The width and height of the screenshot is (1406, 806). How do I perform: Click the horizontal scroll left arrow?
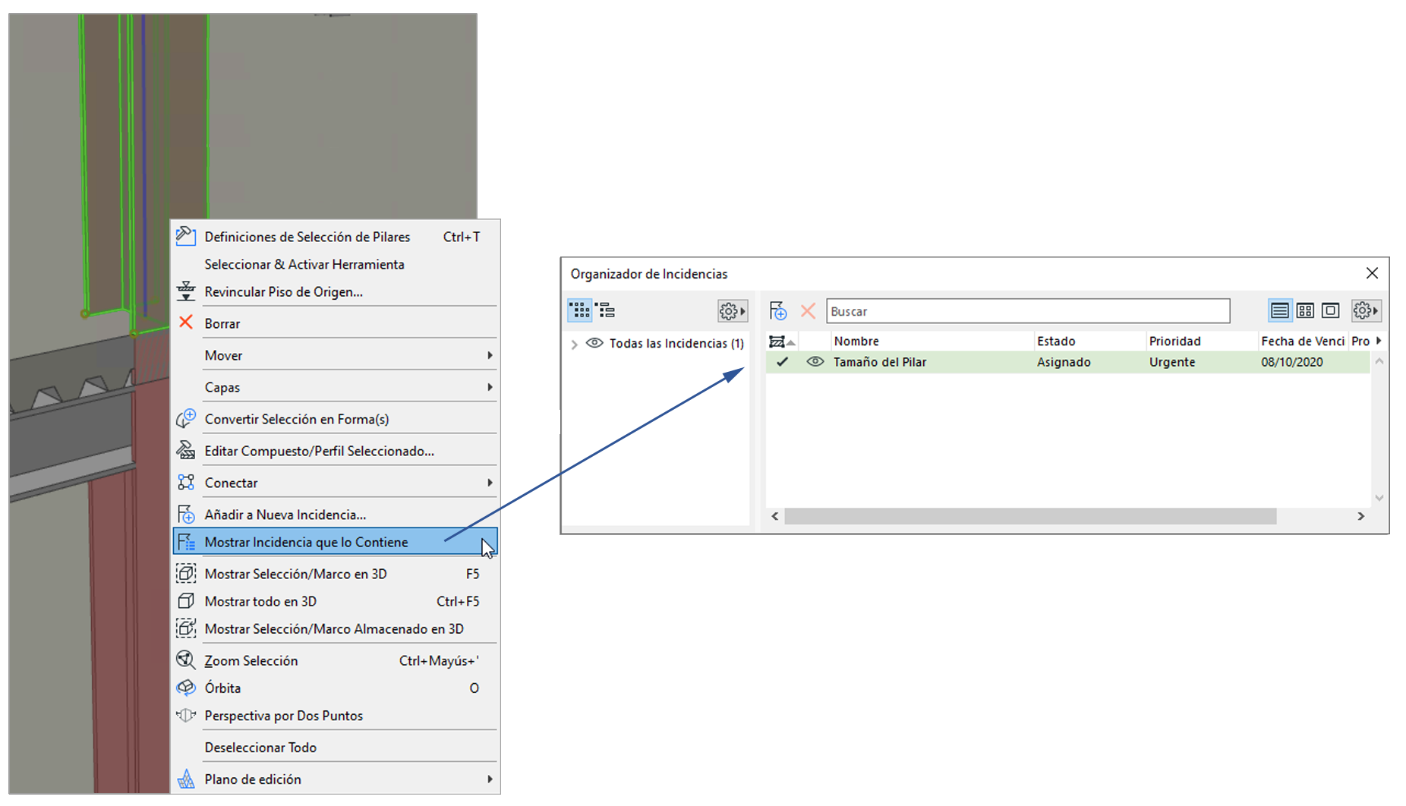pyautogui.click(x=775, y=516)
